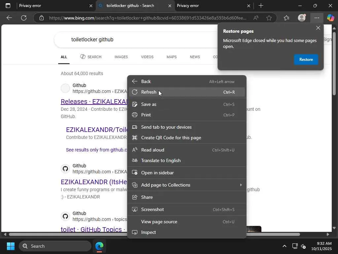338x254 pixels.
Task: Select the ALL search filter tab
Action: (64, 57)
